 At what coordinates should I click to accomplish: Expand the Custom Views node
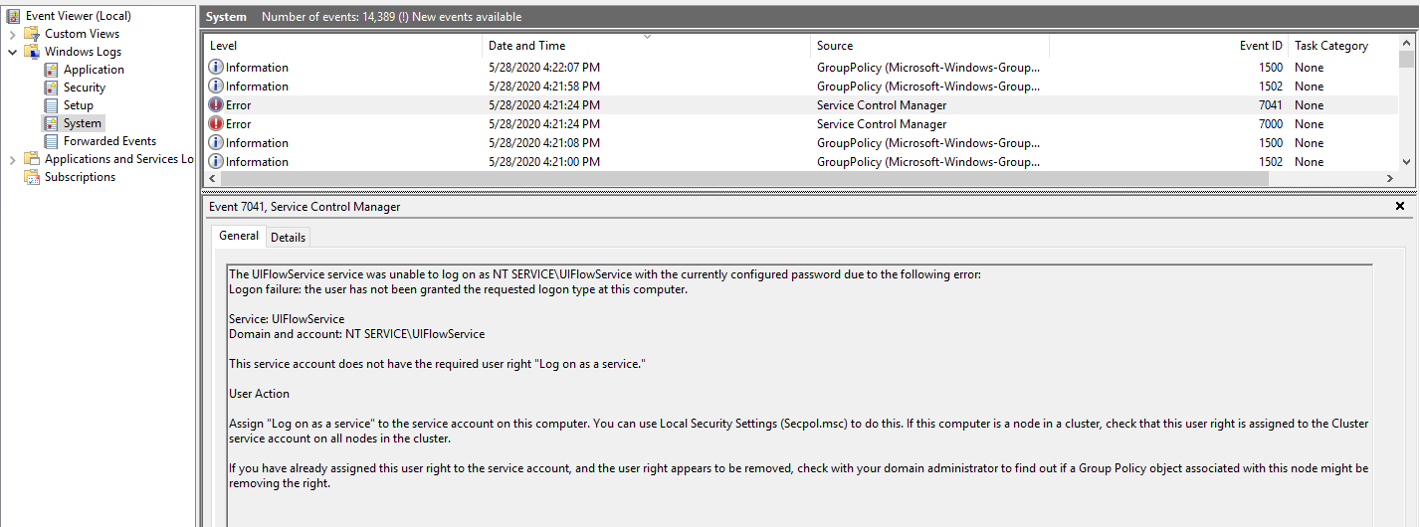[12, 34]
